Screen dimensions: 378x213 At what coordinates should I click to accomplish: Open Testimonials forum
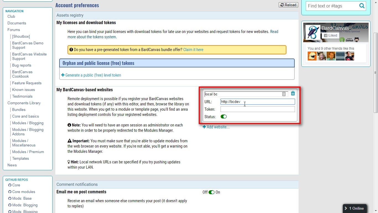22,96
